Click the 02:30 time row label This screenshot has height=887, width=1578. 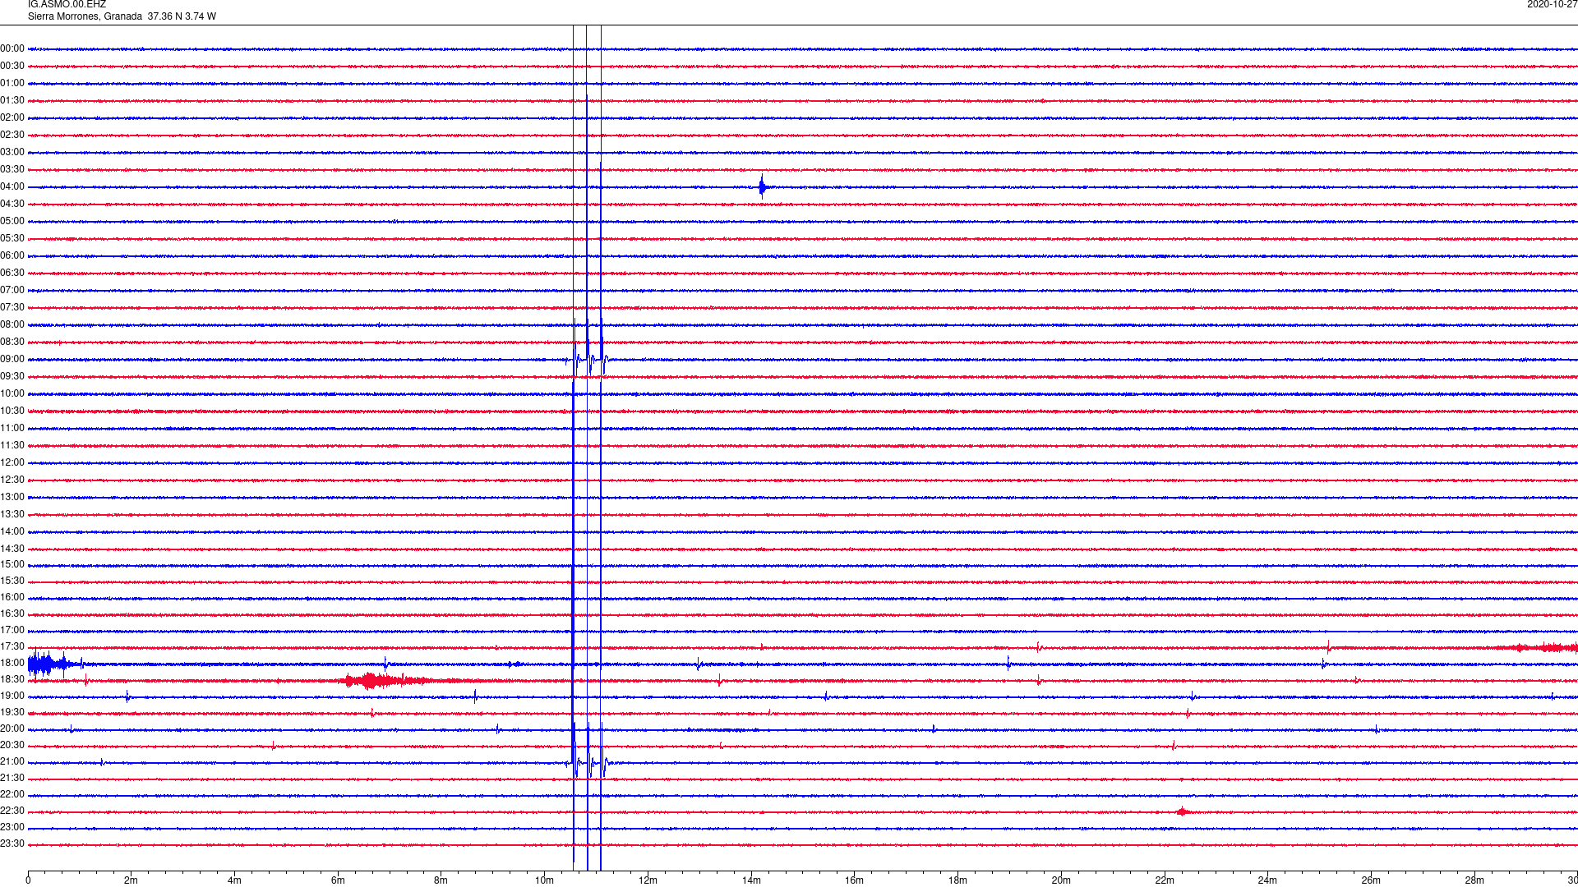click(x=12, y=136)
